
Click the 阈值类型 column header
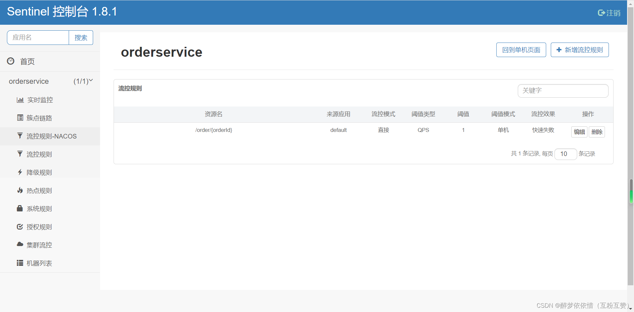click(423, 114)
